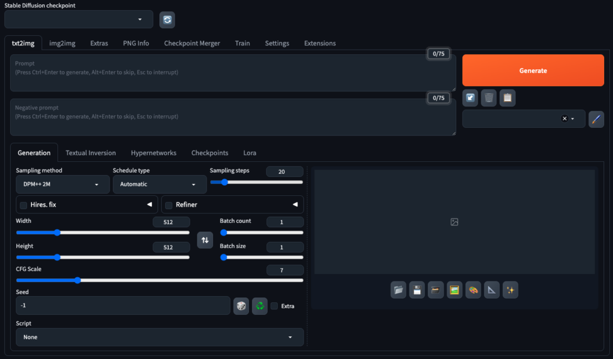Open the output folder icon
Viewport: 613px width, 359px height.
pyautogui.click(x=398, y=290)
